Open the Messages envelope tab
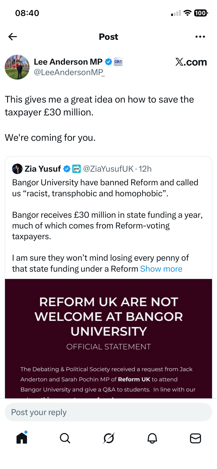 tap(195, 438)
